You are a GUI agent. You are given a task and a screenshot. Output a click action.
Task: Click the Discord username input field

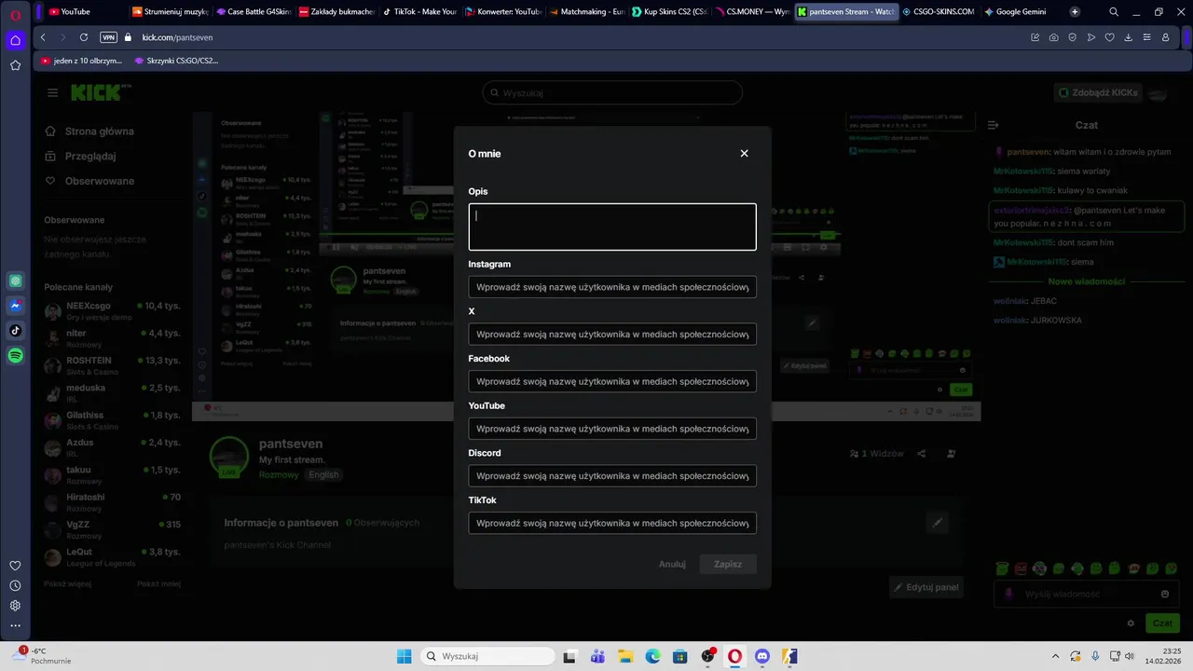[612, 475]
